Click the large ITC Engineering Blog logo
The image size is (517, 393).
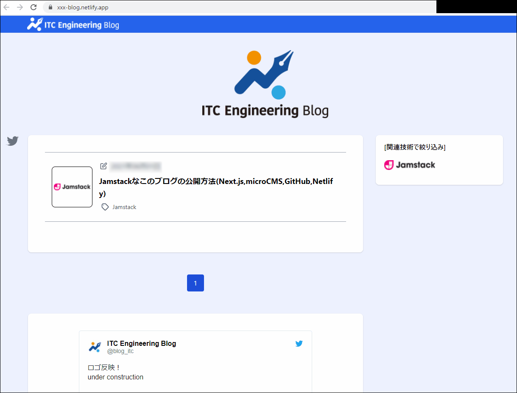[265, 84]
